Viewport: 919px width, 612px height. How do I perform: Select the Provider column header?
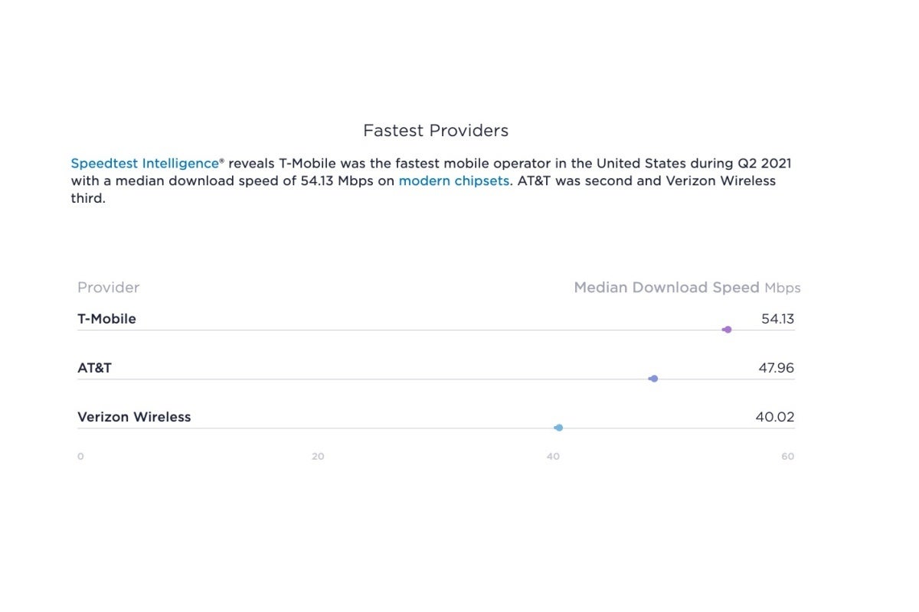point(109,288)
